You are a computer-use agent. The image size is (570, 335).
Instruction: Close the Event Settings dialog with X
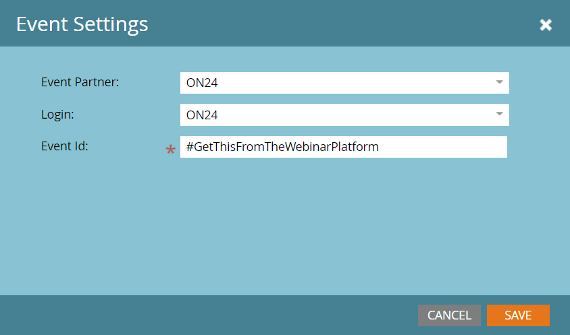[546, 25]
